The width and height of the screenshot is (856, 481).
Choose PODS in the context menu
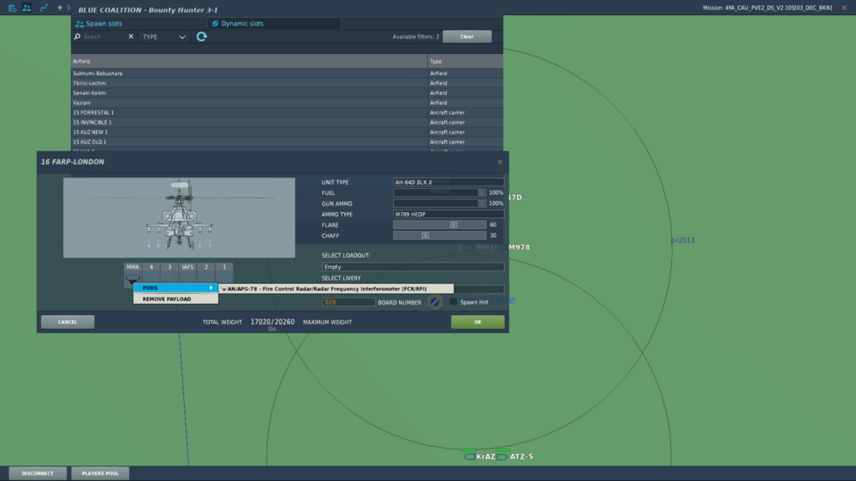coord(175,288)
